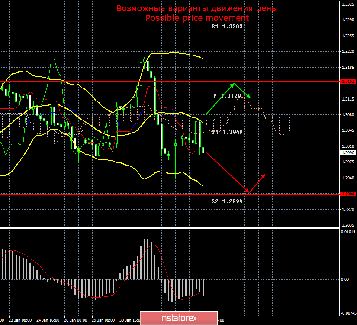The height and width of the screenshot is (325, 357).
Task: Click the 24 Jan 16:00 time axis label
Action: coord(48,321)
